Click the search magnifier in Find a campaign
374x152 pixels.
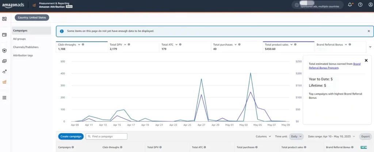click(x=89, y=137)
